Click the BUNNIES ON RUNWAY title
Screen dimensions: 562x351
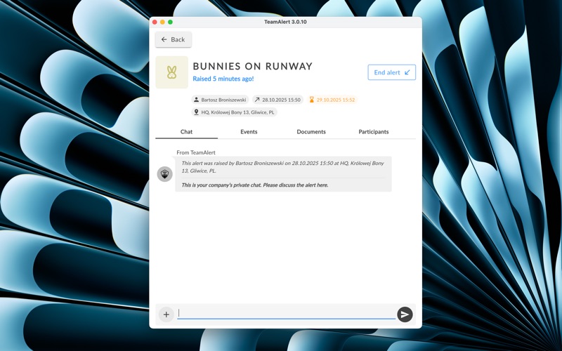253,66
